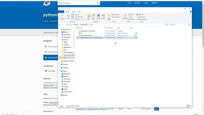
Task: Uncheck the selected pythonnet whl file checkbox
Action: 78,38
